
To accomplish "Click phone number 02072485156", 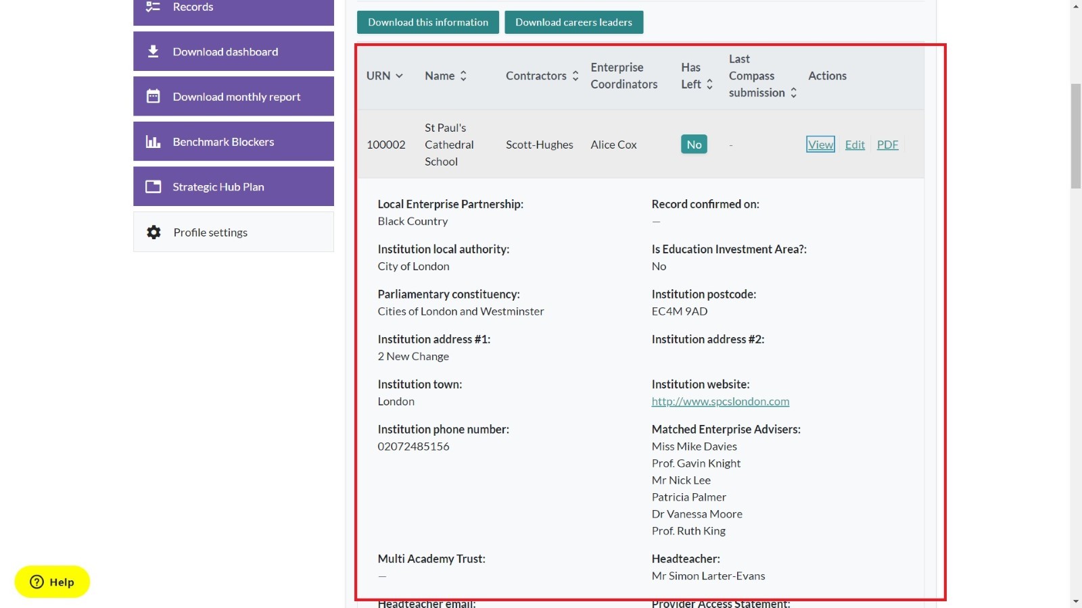I will coord(413,447).
